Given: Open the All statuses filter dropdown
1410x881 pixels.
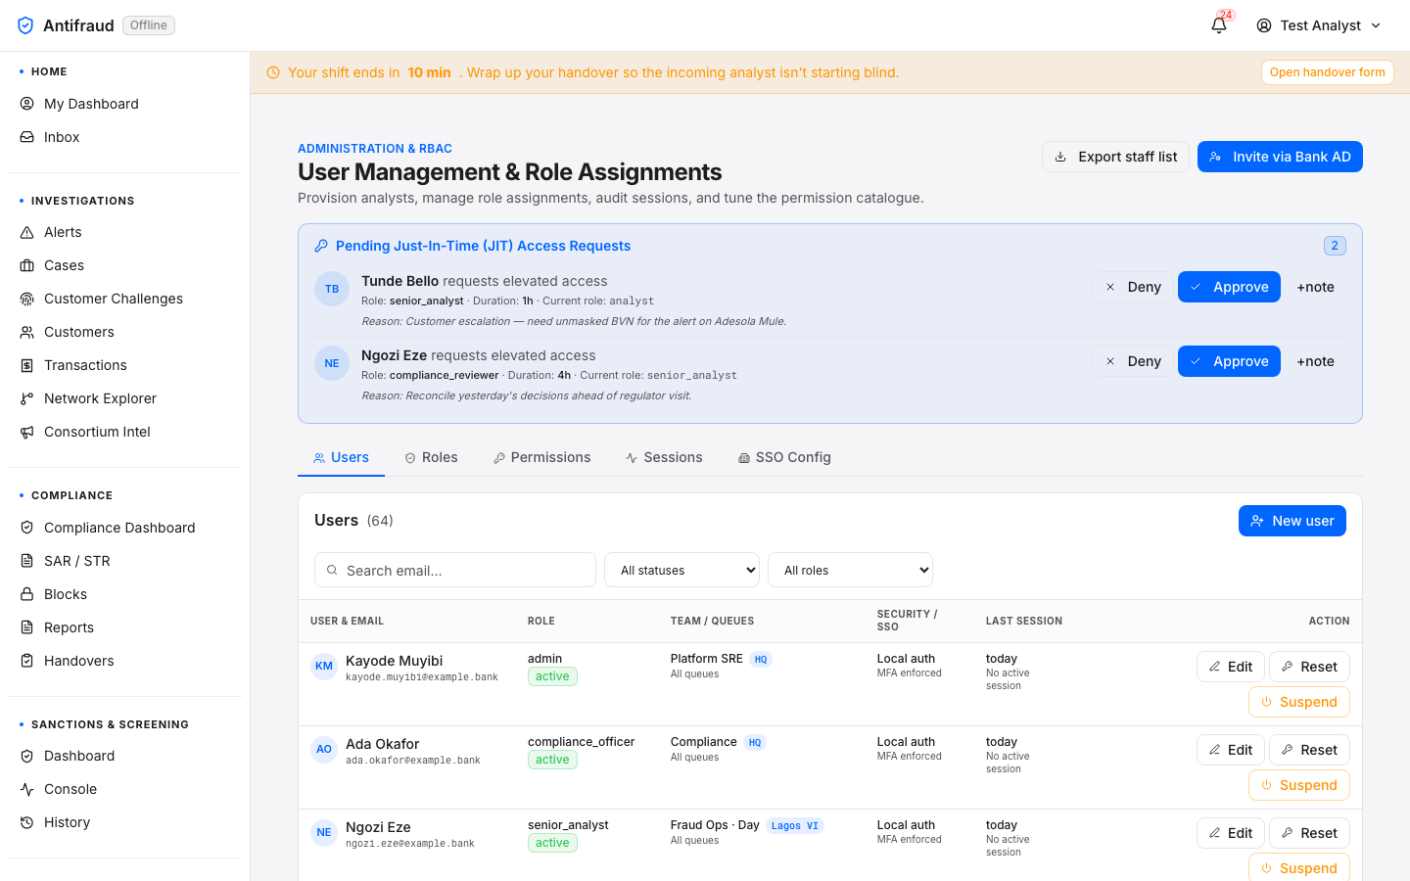Looking at the screenshot, I should [682, 570].
